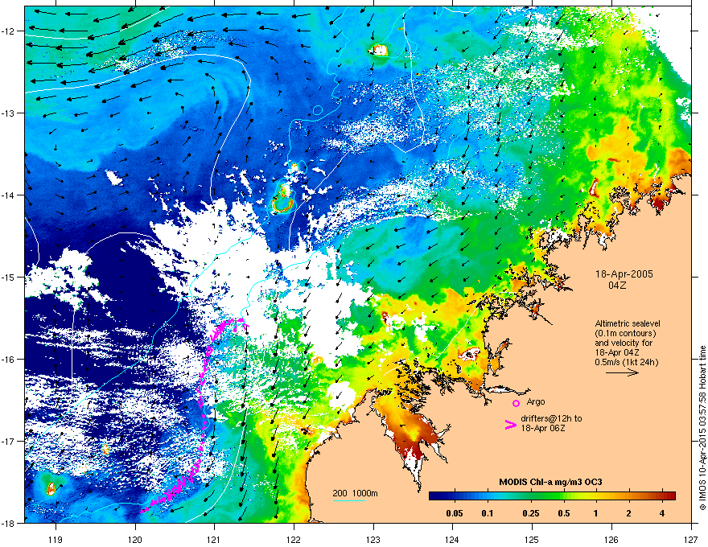This screenshot has width=708, height=547.
Task: Click the 122 longitude axis label
Action: (x=294, y=539)
